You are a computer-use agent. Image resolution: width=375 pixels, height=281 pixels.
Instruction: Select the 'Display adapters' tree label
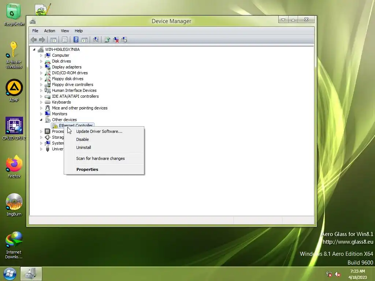(67, 67)
